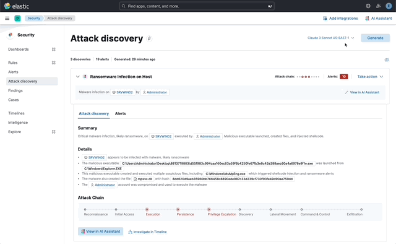396x244 pixels.
Task: Click the '3 discoveries' text
Action: pos(80,59)
